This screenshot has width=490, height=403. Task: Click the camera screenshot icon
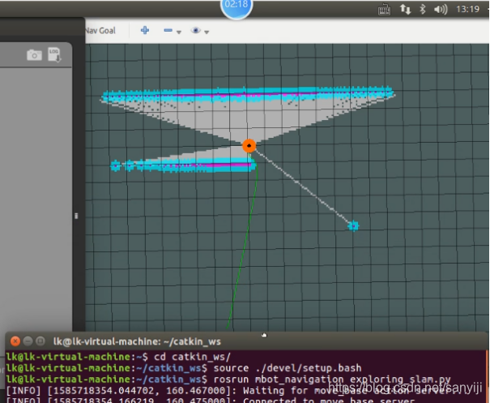click(34, 55)
